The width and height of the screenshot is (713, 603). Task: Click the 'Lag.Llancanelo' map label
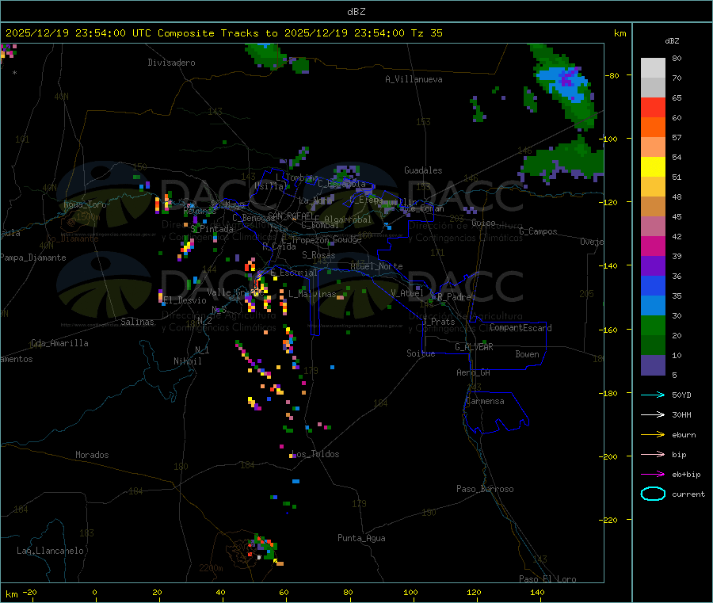(50, 551)
